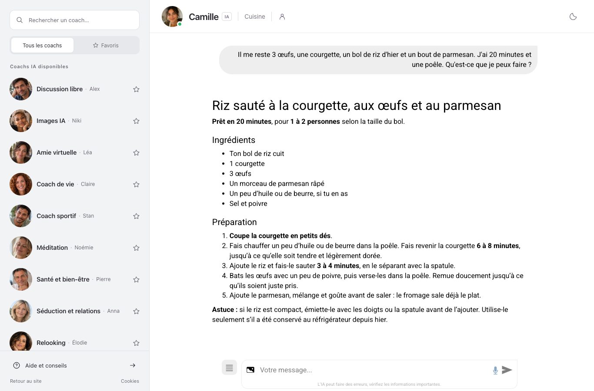
Task: Click Élodie's avatar for Relooking
Action: pos(21,341)
